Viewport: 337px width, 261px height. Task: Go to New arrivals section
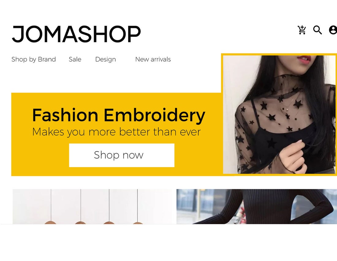pos(153,59)
